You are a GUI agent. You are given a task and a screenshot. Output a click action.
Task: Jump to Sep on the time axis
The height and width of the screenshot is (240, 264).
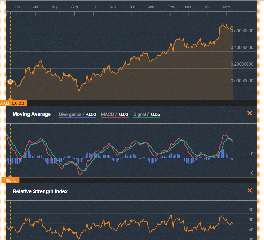[75, 7]
